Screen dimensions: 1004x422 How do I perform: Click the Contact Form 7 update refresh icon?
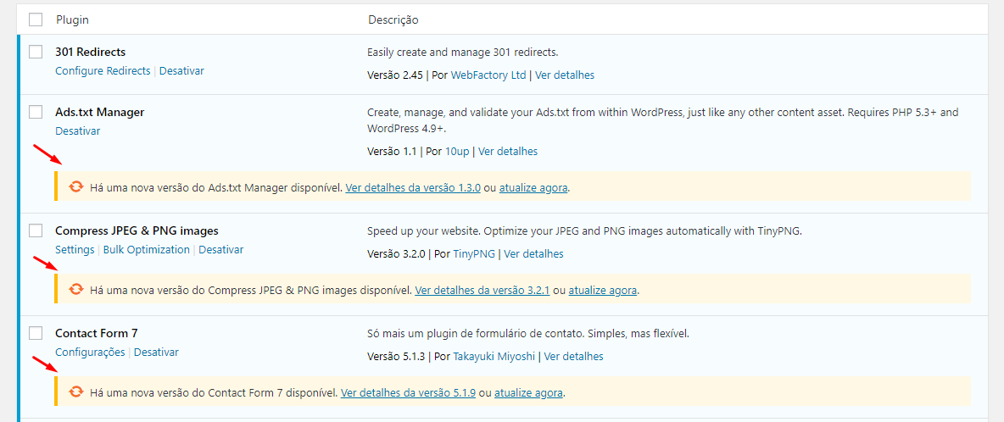76,391
